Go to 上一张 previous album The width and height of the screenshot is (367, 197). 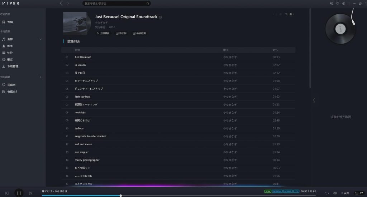pyautogui.click(x=277, y=14)
